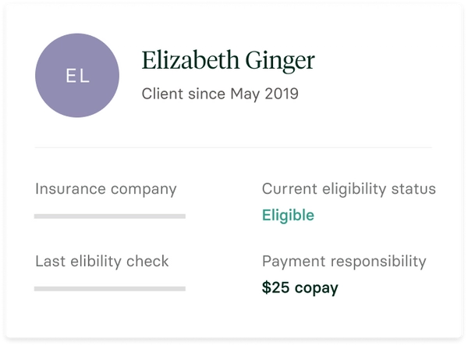
Task: Click the Insurance company label
Action: coord(106,189)
